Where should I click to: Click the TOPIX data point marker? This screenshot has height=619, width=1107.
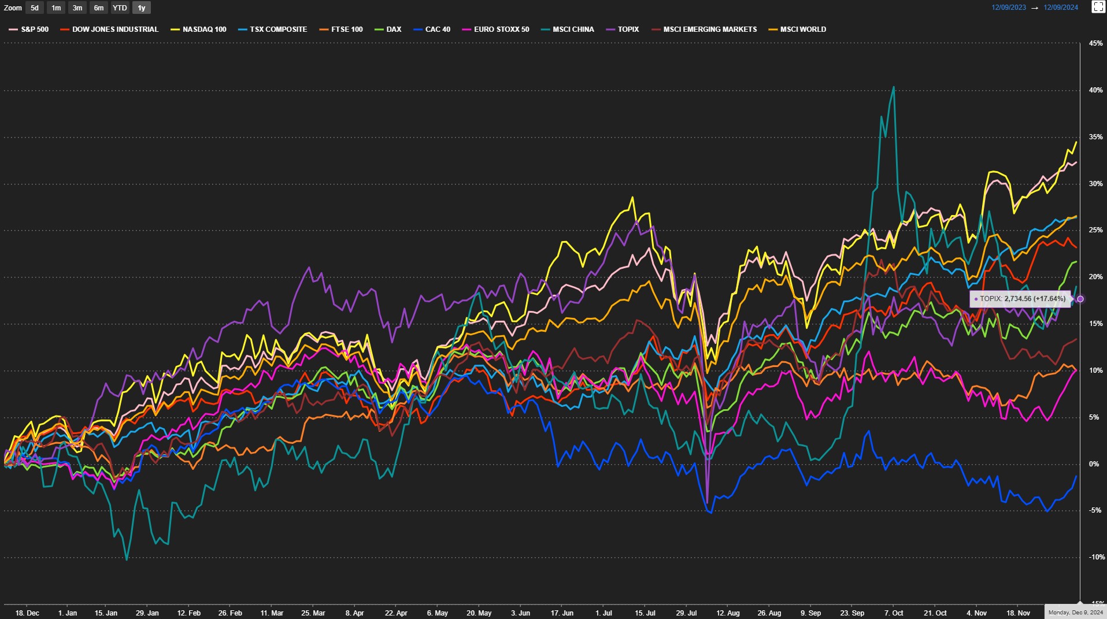[x=1080, y=299]
